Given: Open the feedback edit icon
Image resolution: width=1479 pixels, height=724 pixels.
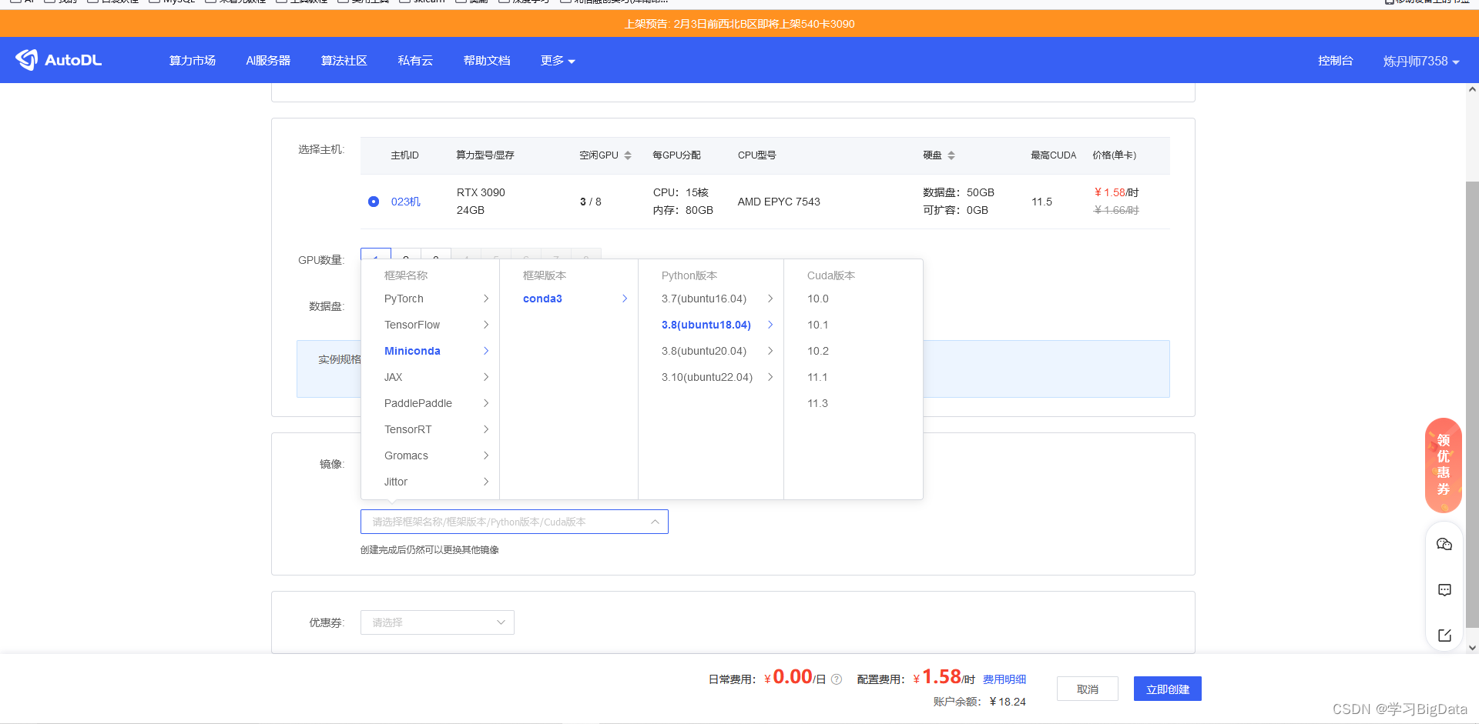Looking at the screenshot, I should [1444, 636].
